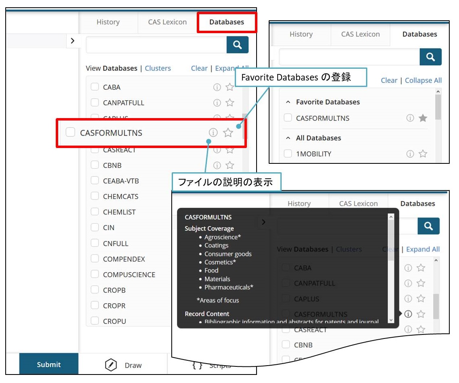459x383 pixels.
Task: Star CANPATFULL as favorite in left panel
Action: (x=230, y=103)
